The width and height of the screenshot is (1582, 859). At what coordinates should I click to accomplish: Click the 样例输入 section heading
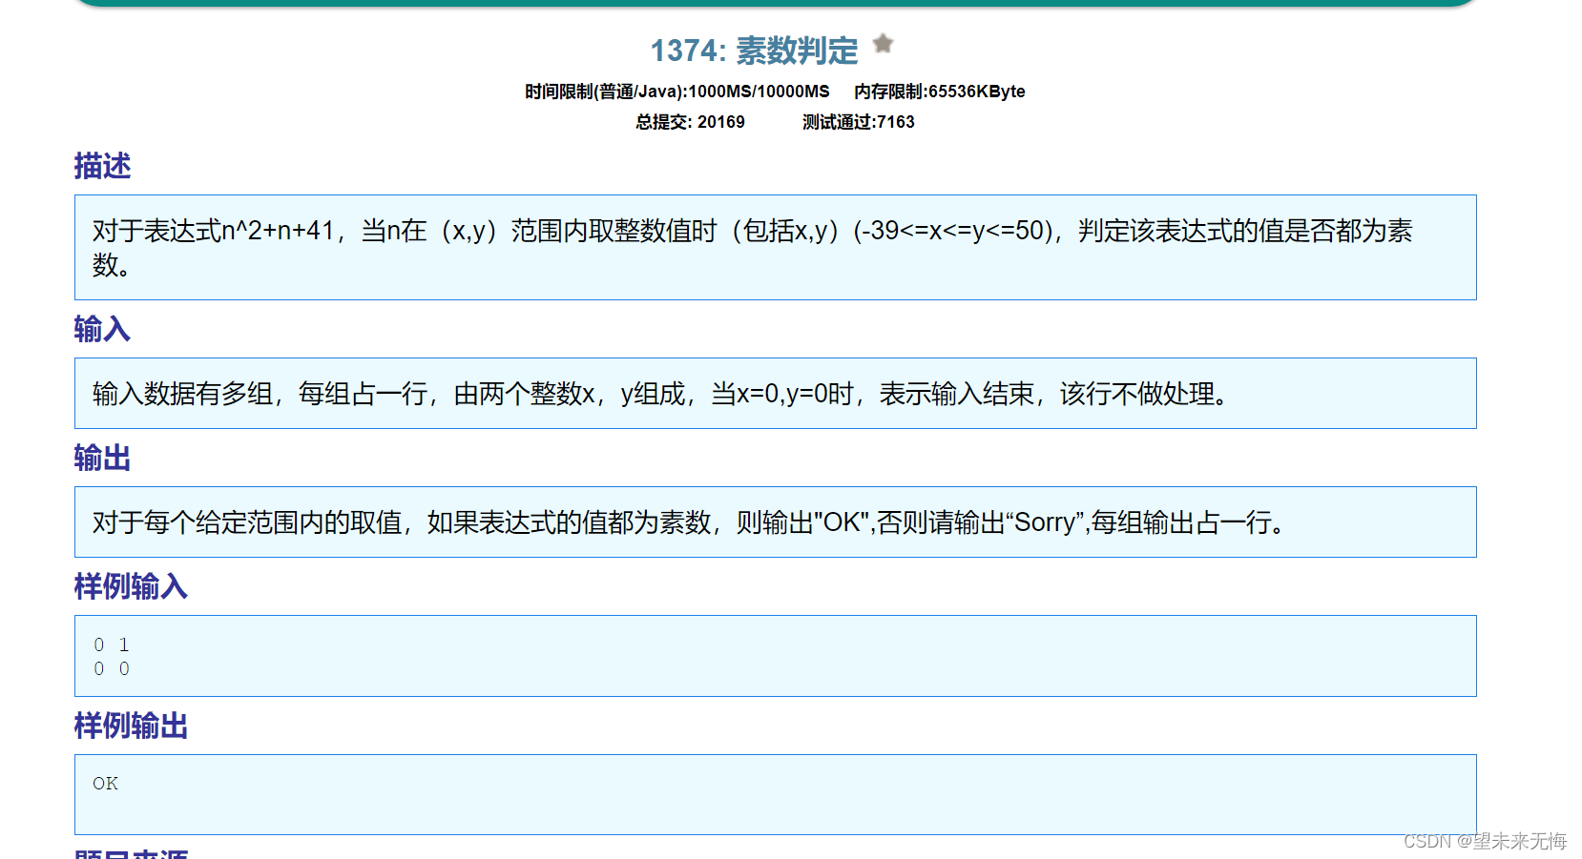pyautogui.click(x=130, y=588)
